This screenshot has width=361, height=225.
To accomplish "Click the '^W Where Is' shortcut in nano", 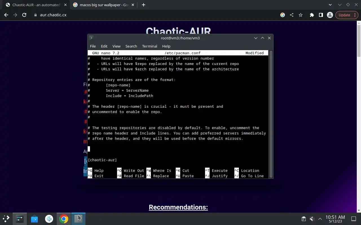I will coord(159,170).
